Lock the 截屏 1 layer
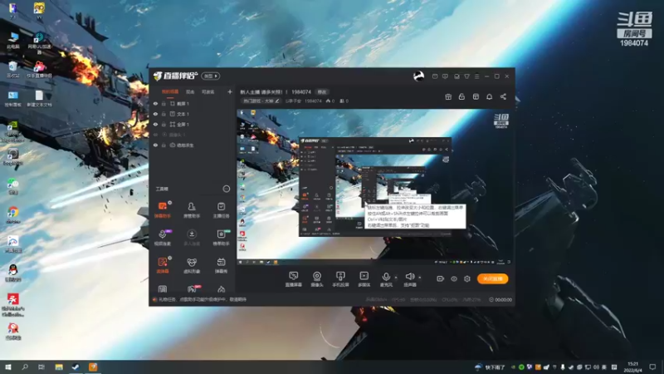This screenshot has height=374, width=664. point(164,103)
